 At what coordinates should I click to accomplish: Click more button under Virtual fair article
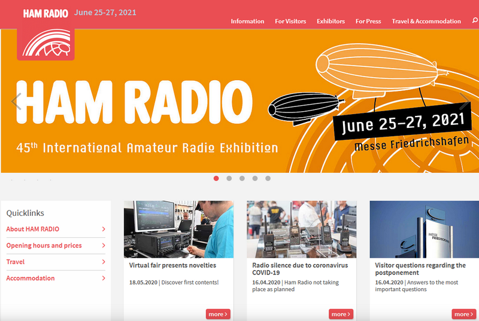[218, 314]
